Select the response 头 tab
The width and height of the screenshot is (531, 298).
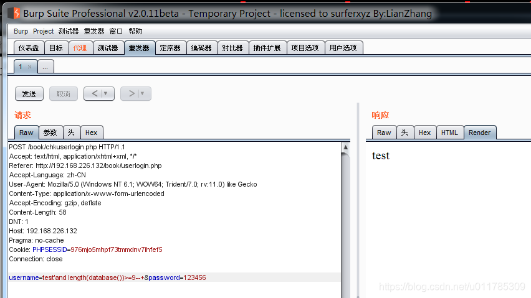tap(404, 133)
